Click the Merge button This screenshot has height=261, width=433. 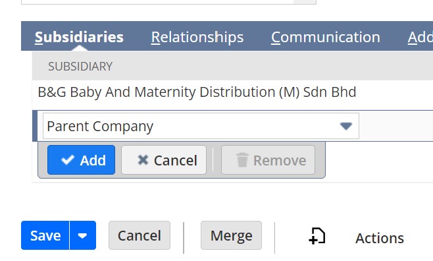tap(231, 235)
